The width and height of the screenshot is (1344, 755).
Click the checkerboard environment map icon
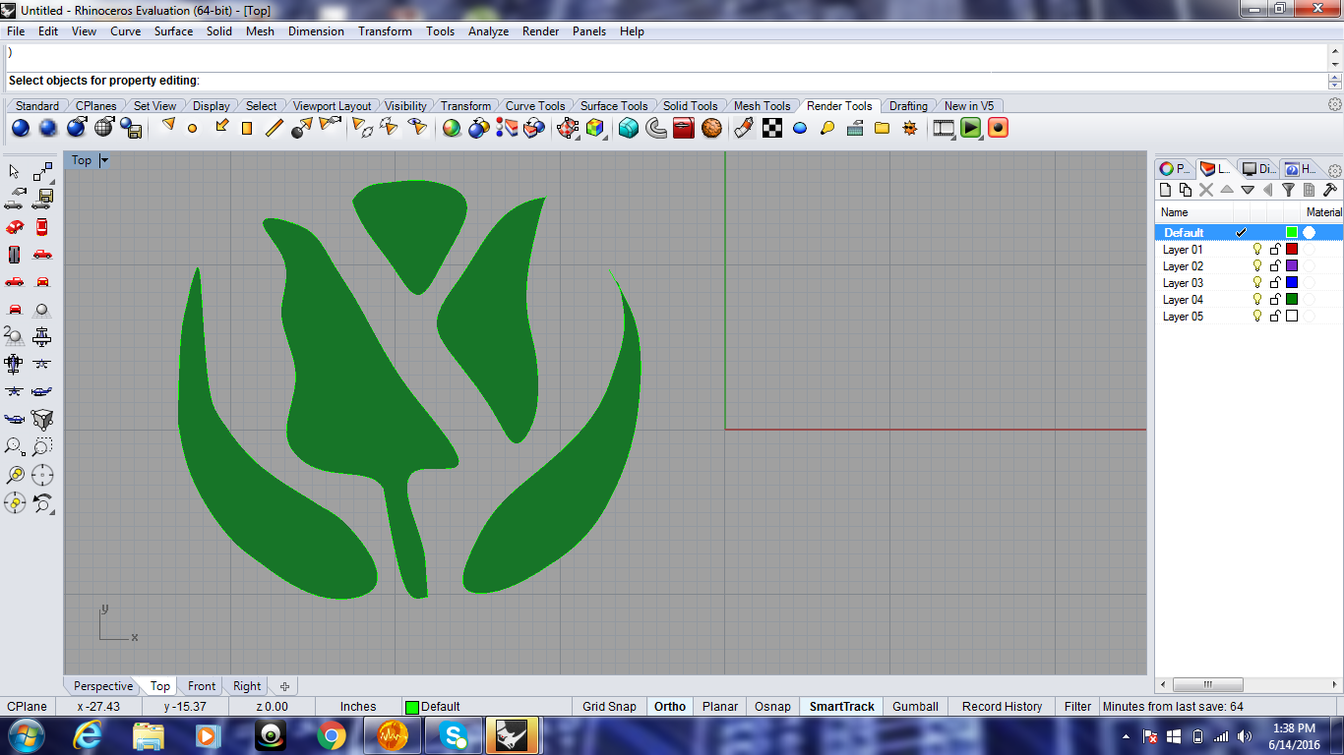pos(773,128)
